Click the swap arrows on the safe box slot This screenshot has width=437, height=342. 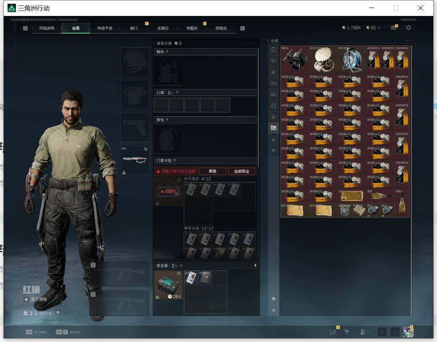(x=179, y=273)
